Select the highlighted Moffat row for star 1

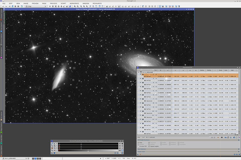click(191, 76)
